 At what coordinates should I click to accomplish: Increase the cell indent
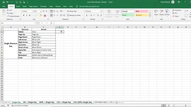[64, 15]
